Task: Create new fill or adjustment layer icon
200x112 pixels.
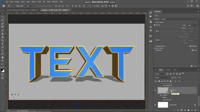Action: tap(185, 110)
